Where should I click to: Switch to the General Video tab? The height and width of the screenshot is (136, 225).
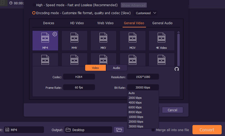tap(134, 23)
